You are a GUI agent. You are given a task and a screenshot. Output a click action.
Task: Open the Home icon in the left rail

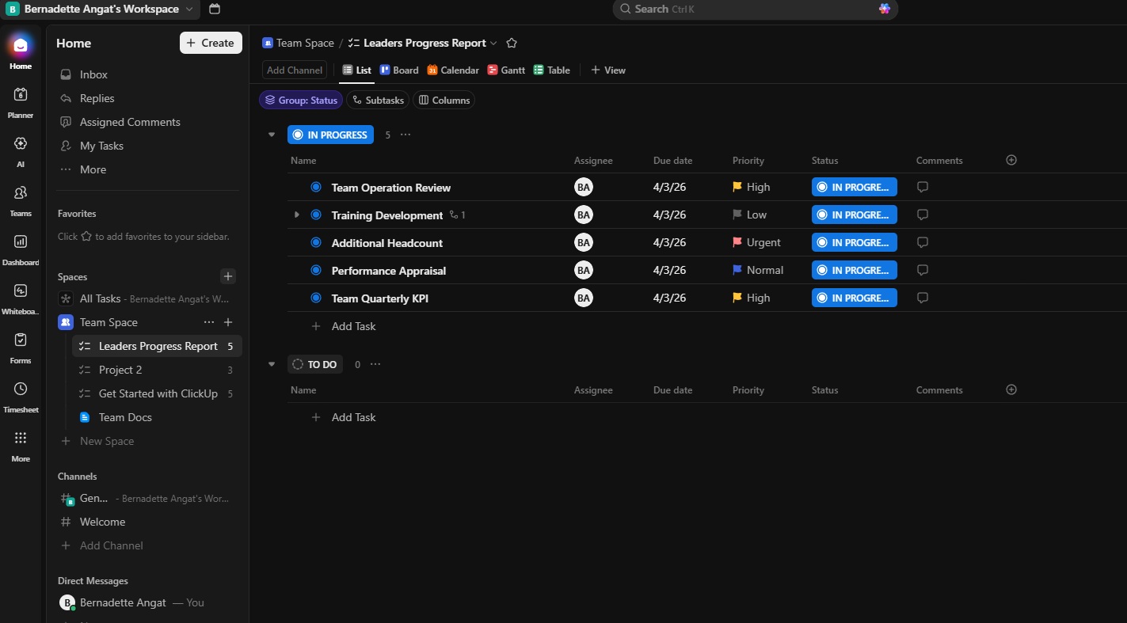[x=21, y=45]
